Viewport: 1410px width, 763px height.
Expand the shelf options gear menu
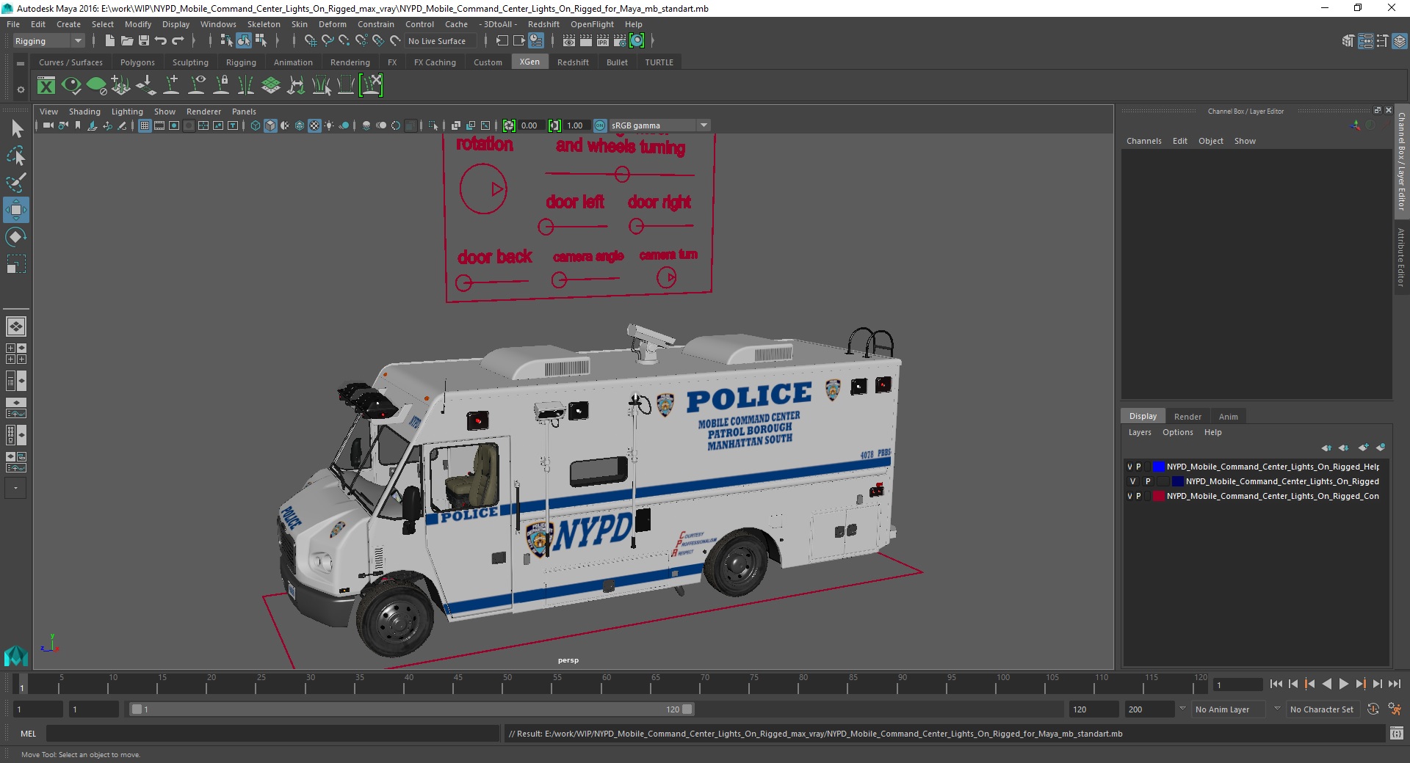pyautogui.click(x=21, y=90)
